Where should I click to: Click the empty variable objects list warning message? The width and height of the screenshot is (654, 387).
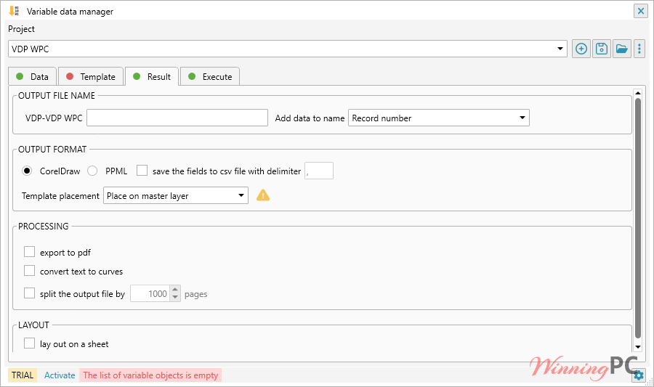[150, 375]
